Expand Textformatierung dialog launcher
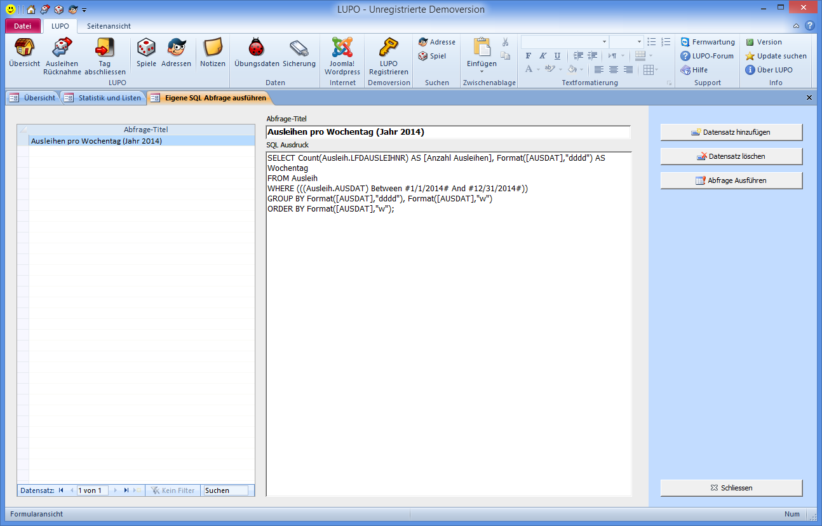Screen dimensions: 822x526 [669, 83]
